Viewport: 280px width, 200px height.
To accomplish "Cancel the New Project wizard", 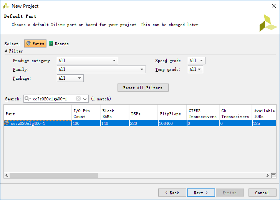I will [262, 193].
